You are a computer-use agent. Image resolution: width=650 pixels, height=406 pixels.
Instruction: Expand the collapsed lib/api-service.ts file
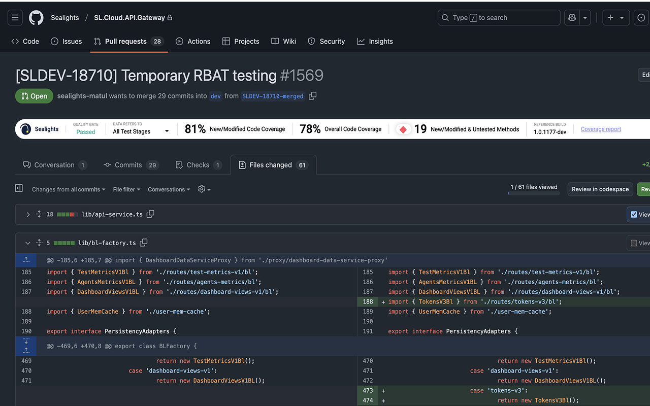28,215
